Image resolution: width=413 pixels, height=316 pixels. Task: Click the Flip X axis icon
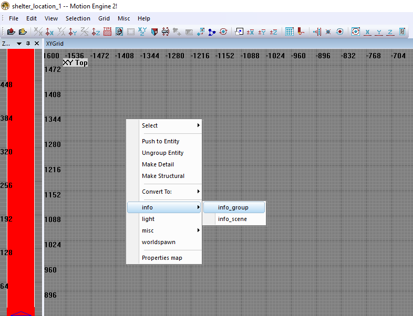coord(38,31)
